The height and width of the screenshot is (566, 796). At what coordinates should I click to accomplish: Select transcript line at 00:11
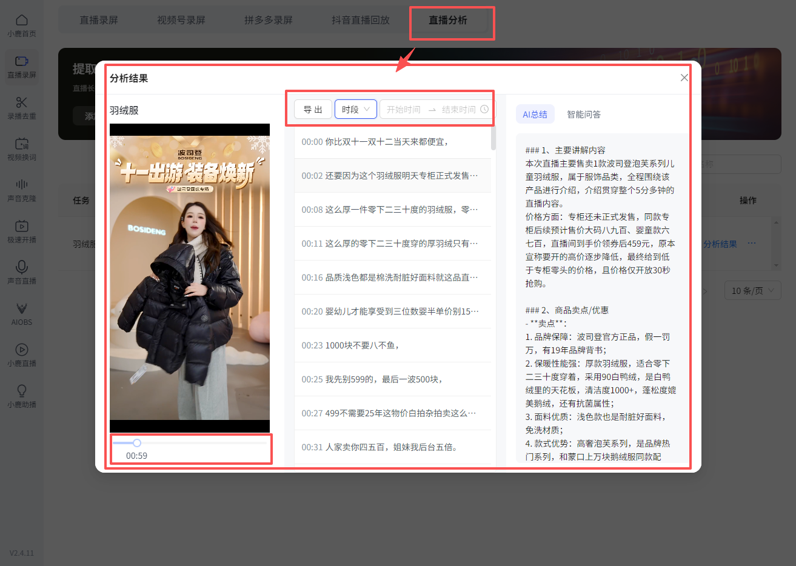tap(393, 244)
